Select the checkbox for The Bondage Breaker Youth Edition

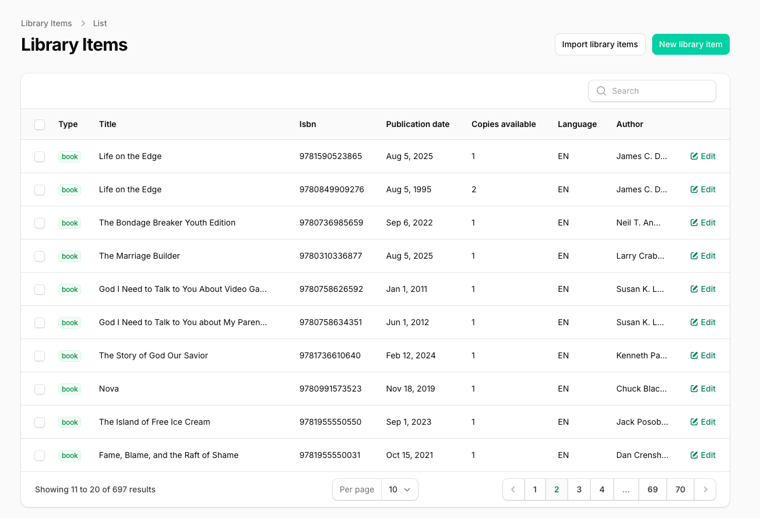(40, 223)
